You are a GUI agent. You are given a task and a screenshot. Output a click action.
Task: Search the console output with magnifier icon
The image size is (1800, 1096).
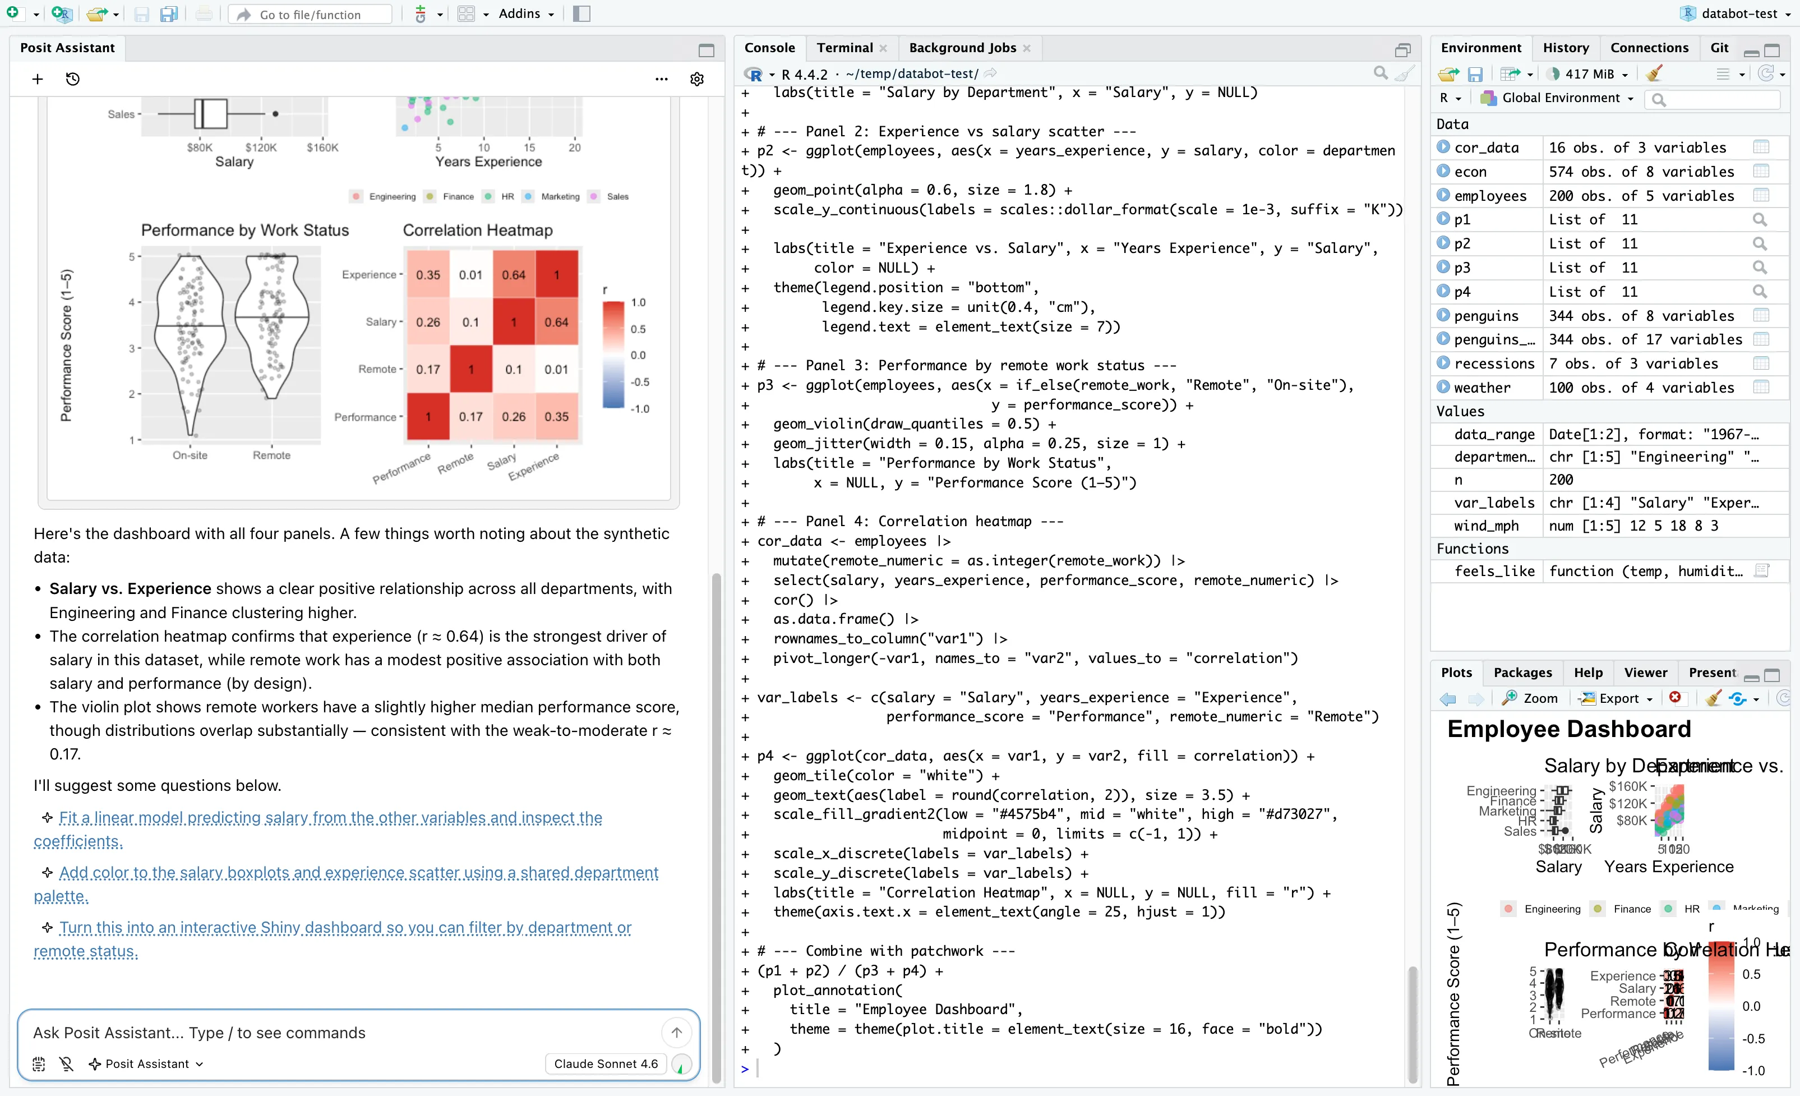[1380, 73]
